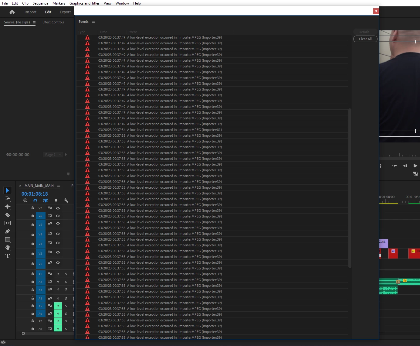This screenshot has height=346, width=420.
Task: Select the Importer:81 exception event row
Action: [x=212, y=130]
